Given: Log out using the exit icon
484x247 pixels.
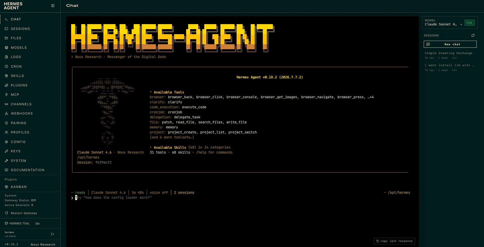Looking at the screenshot, I should tap(53, 234).
